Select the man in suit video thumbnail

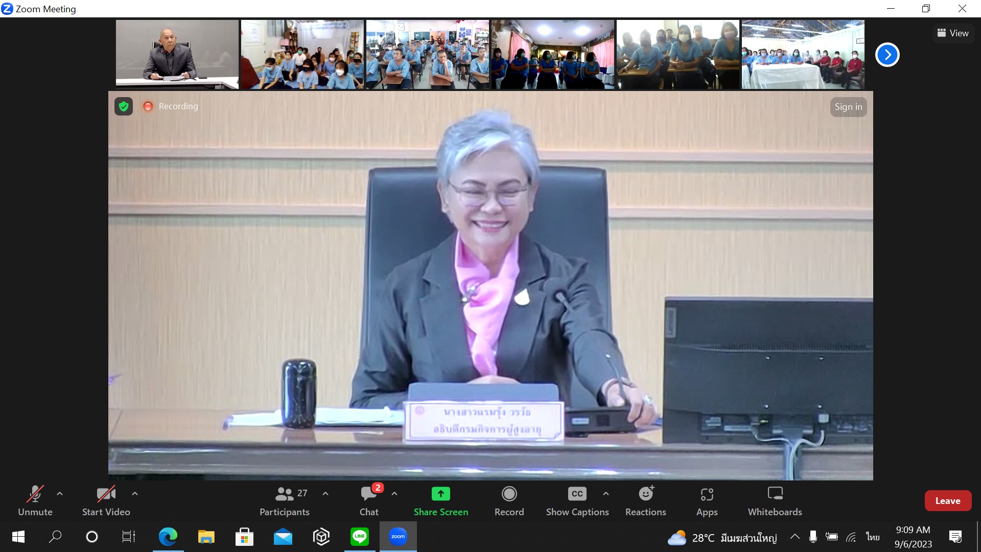click(x=177, y=54)
